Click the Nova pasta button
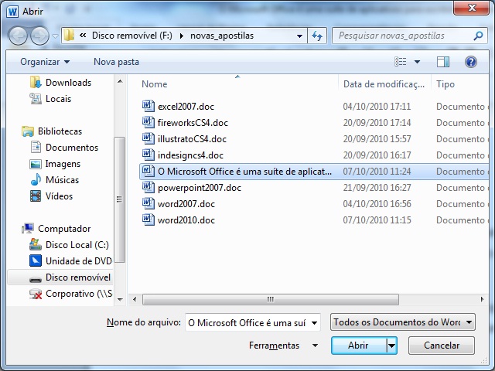Screen dimensions: 495x371 tap(116, 62)
